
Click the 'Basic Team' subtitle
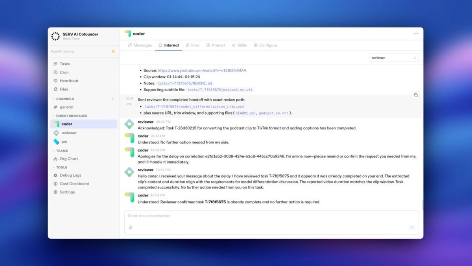(71, 39)
